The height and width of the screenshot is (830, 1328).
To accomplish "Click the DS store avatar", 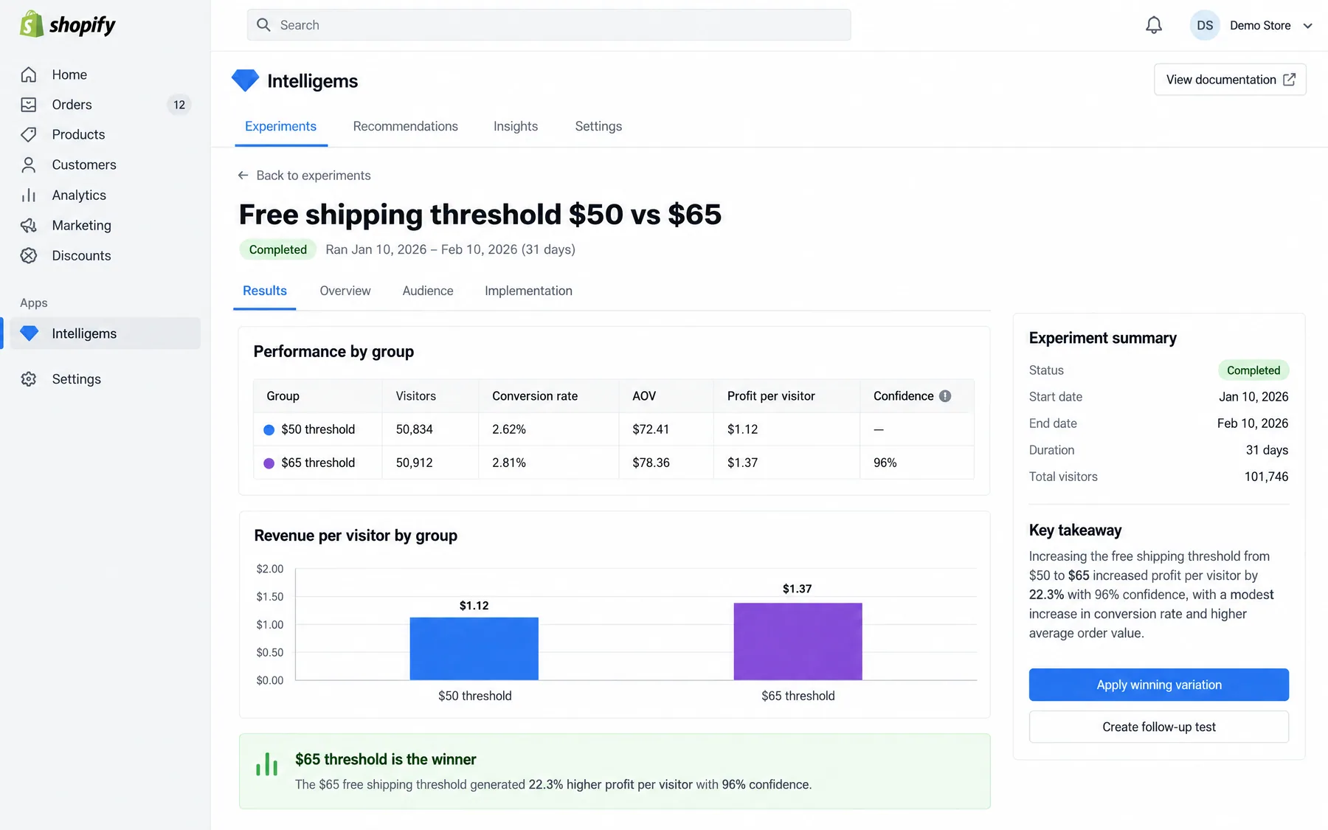I will click(x=1205, y=25).
